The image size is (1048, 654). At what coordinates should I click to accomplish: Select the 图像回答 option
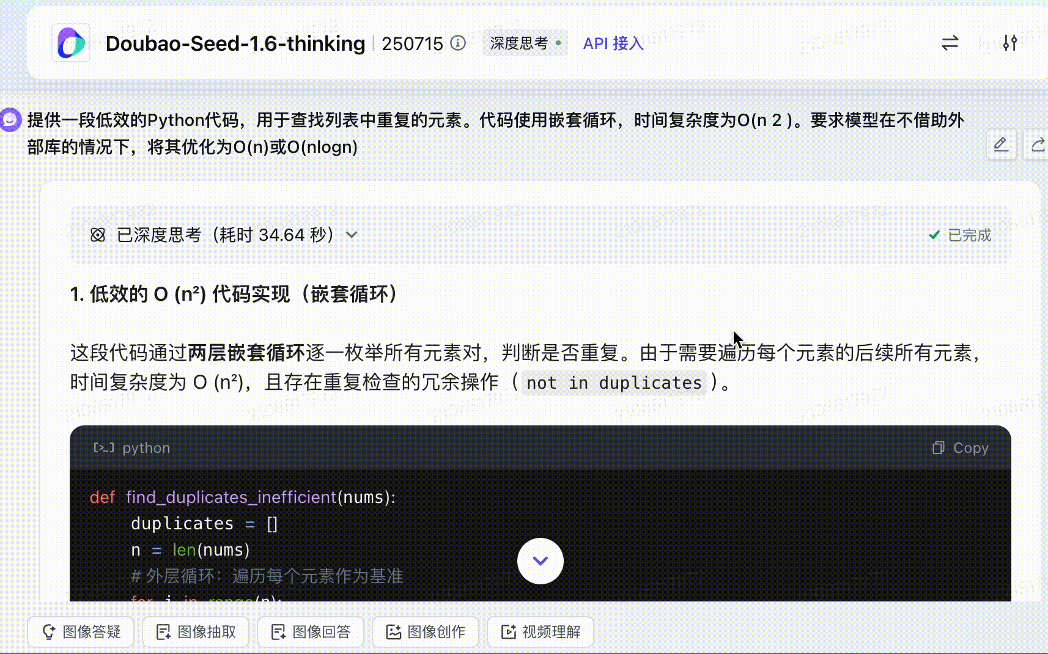pyautogui.click(x=311, y=632)
